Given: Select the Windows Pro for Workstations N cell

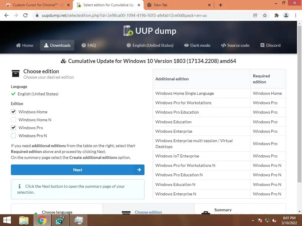Looking at the screenshot, I should 201,165.
